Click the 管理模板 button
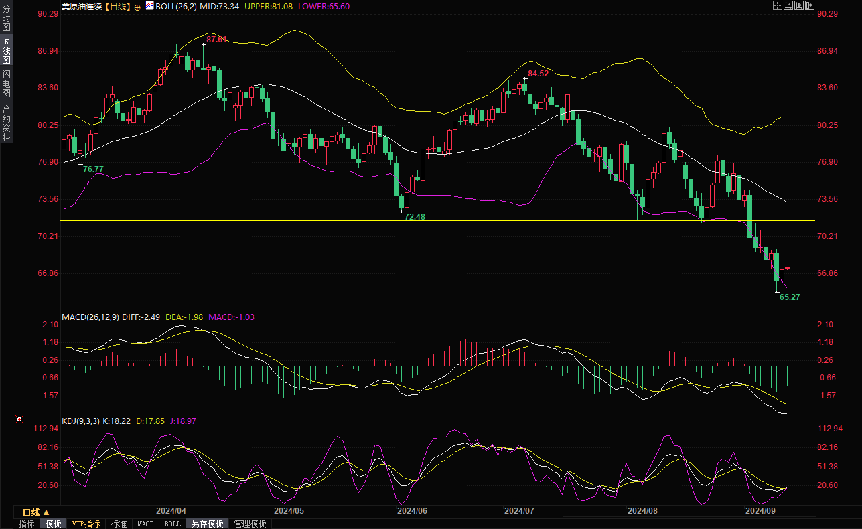Image resolution: width=862 pixels, height=529 pixels. 250,524
